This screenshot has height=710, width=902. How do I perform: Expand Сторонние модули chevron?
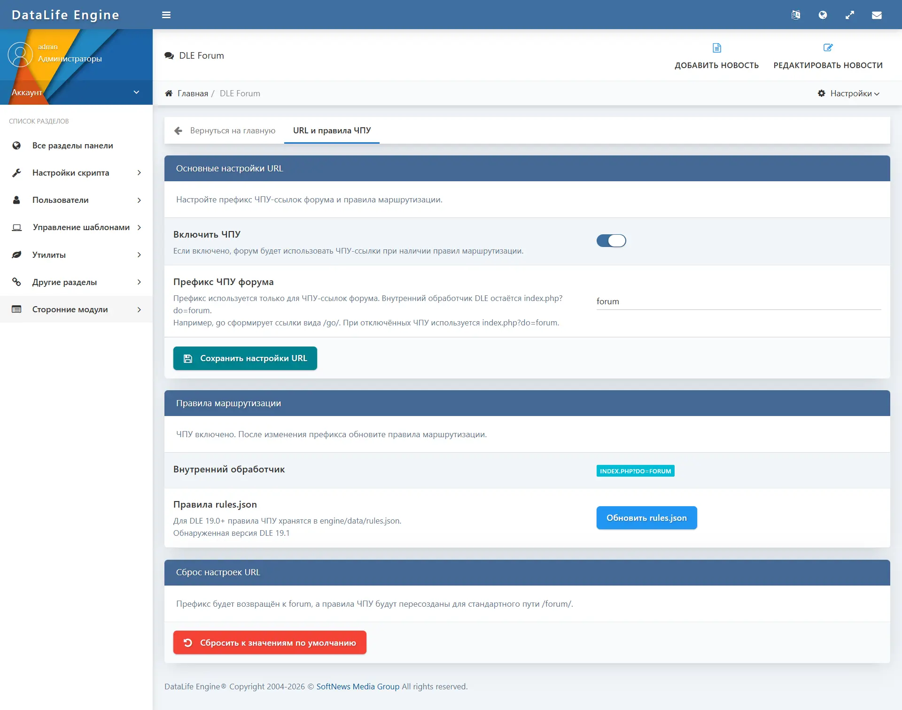coord(139,309)
